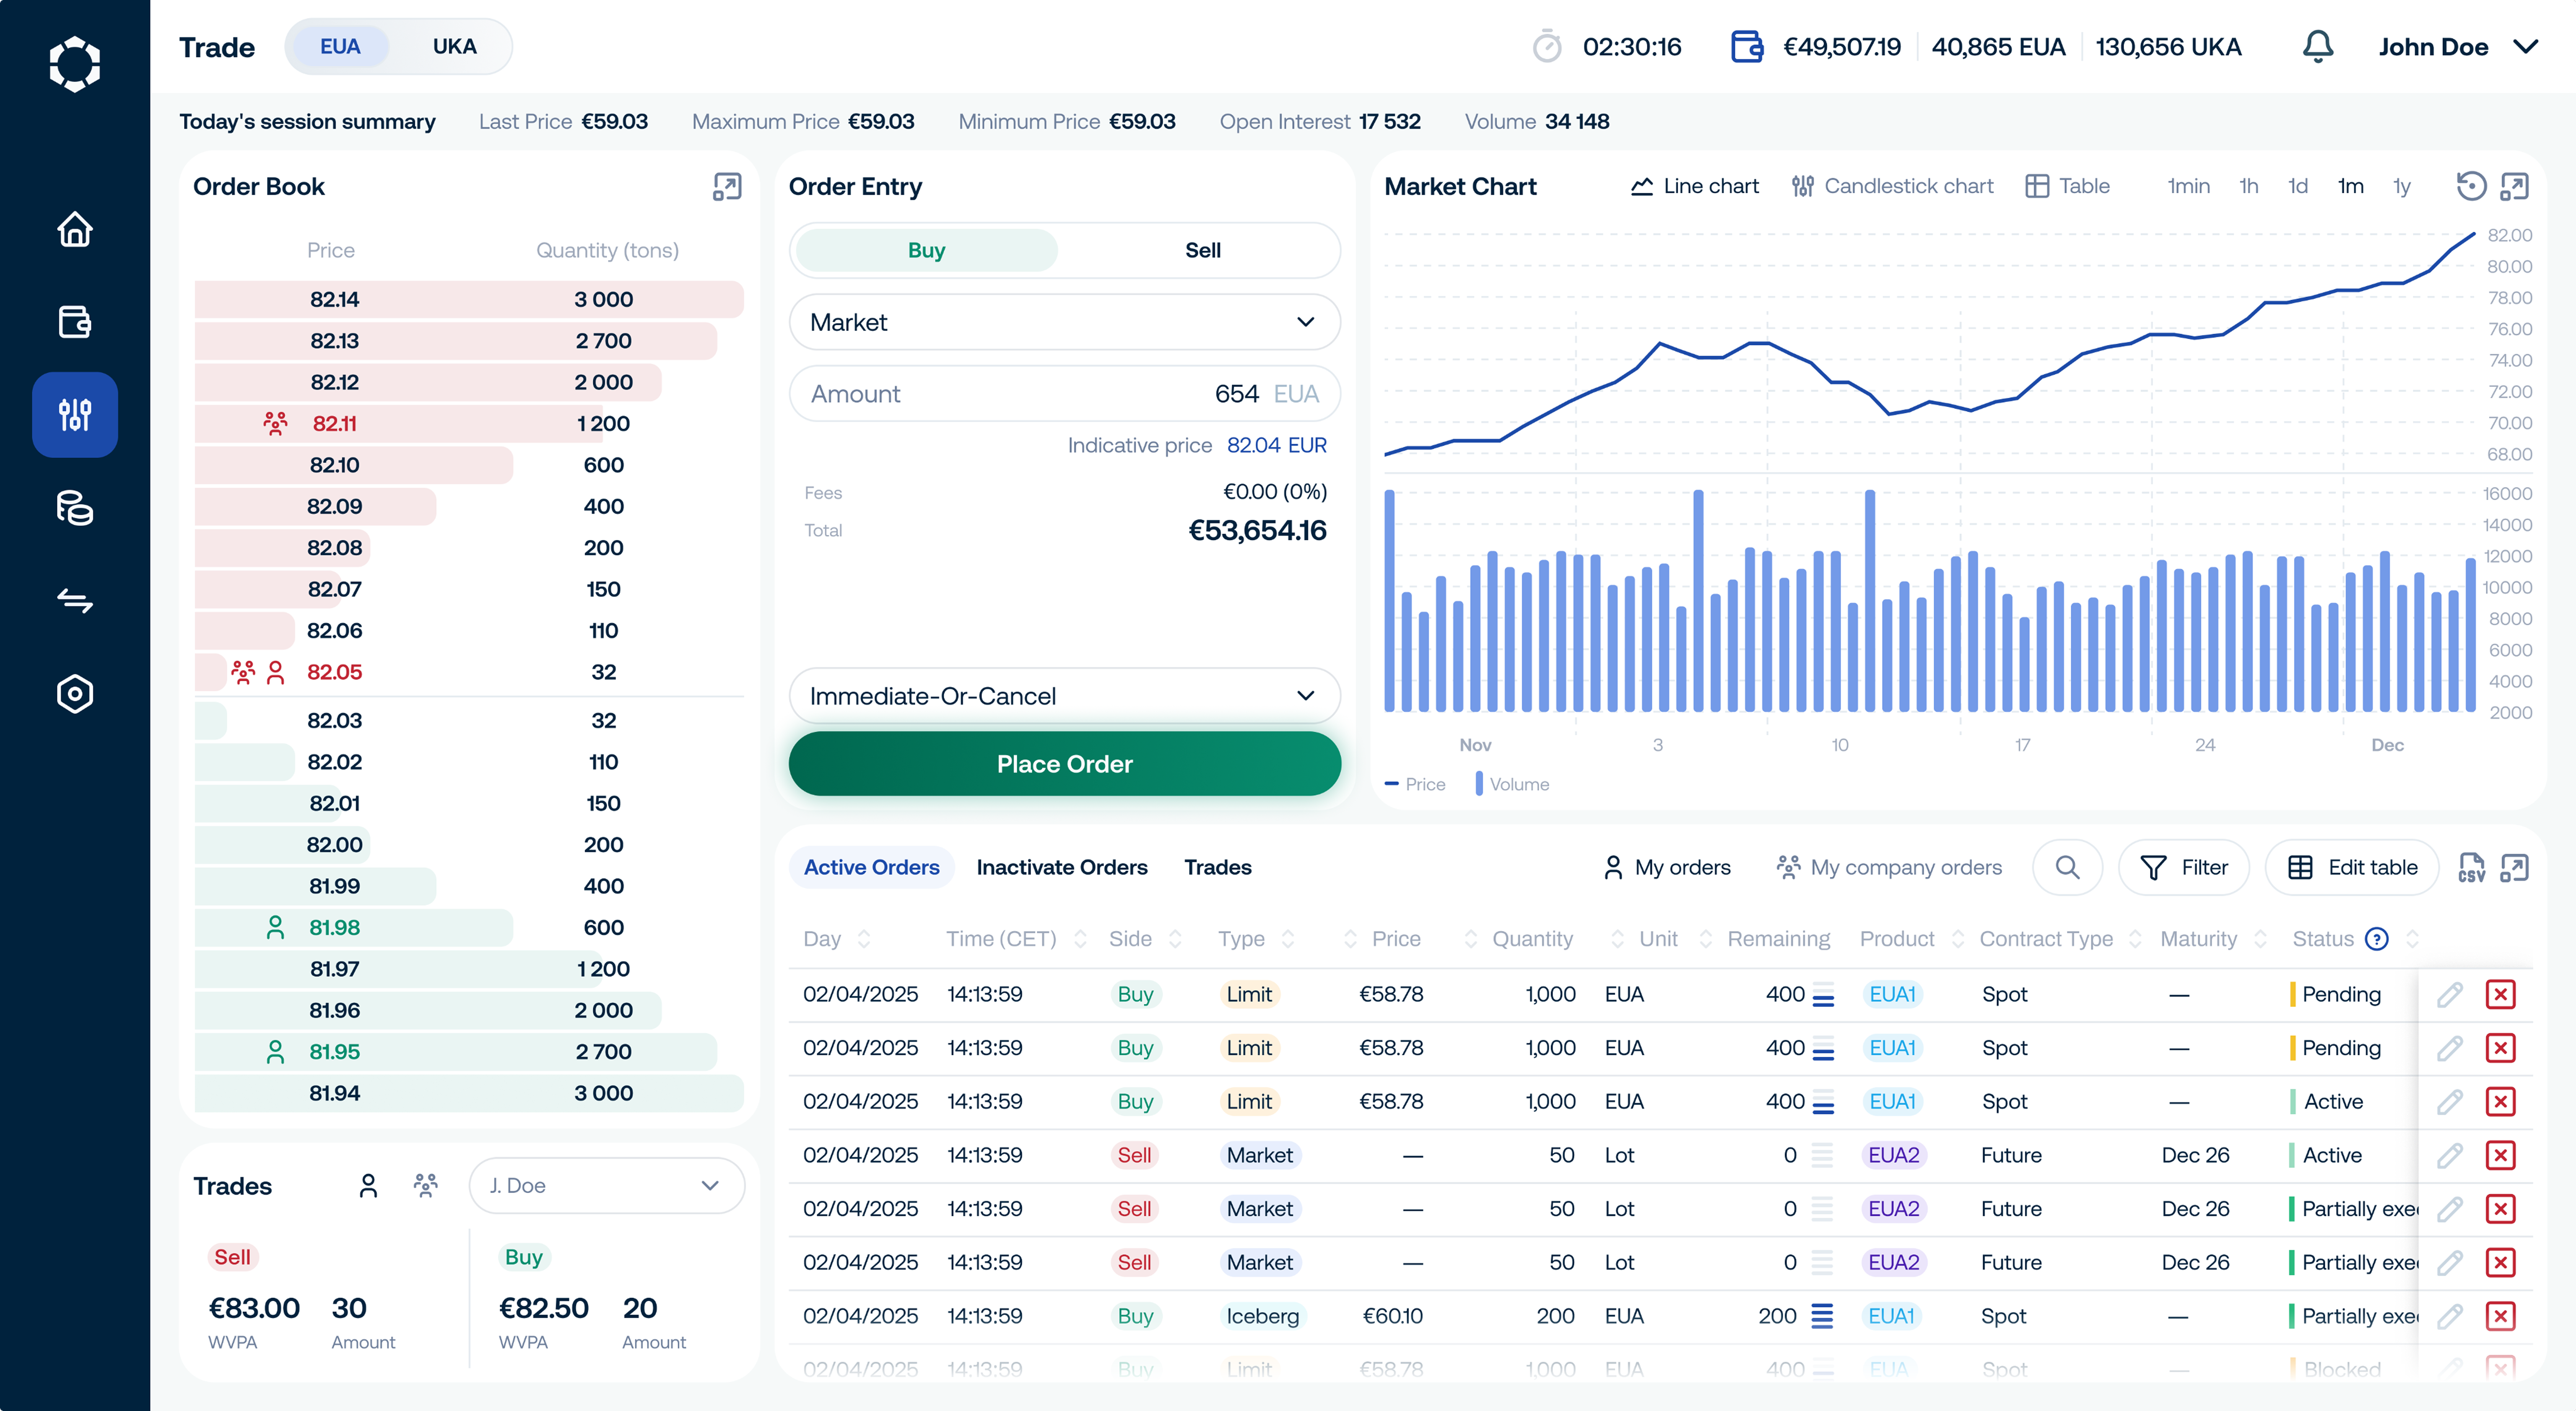
Task: Switch product toggle to UKA
Action: 454,47
